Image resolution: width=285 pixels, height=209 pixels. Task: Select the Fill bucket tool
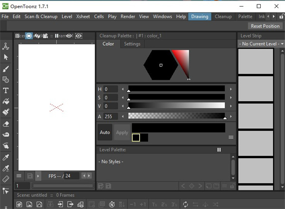pyautogui.click(x=6, y=102)
